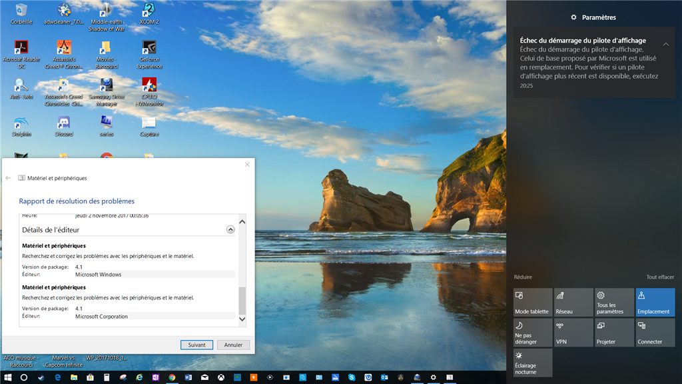Open Word from the taskbar
The image size is (682, 384).
coord(188,377)
